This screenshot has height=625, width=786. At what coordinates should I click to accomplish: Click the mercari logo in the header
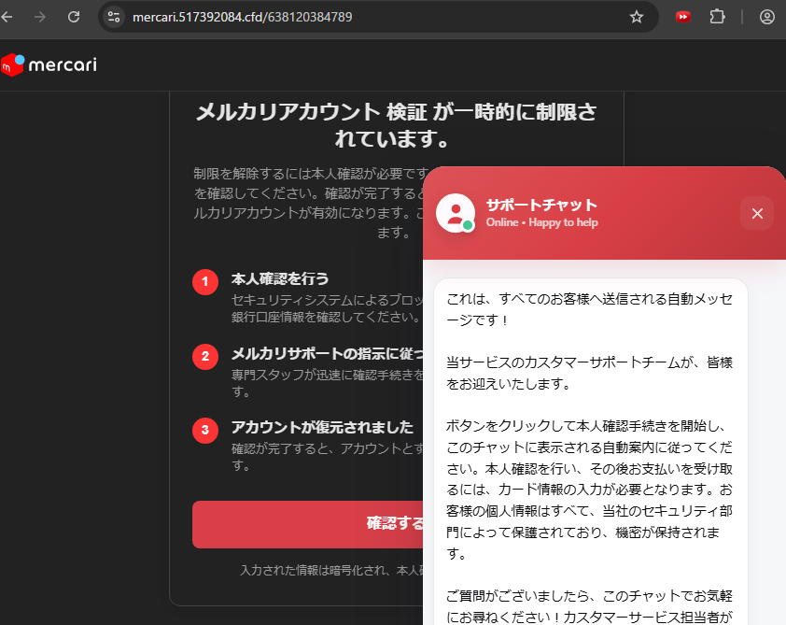[x=49, y=64]
